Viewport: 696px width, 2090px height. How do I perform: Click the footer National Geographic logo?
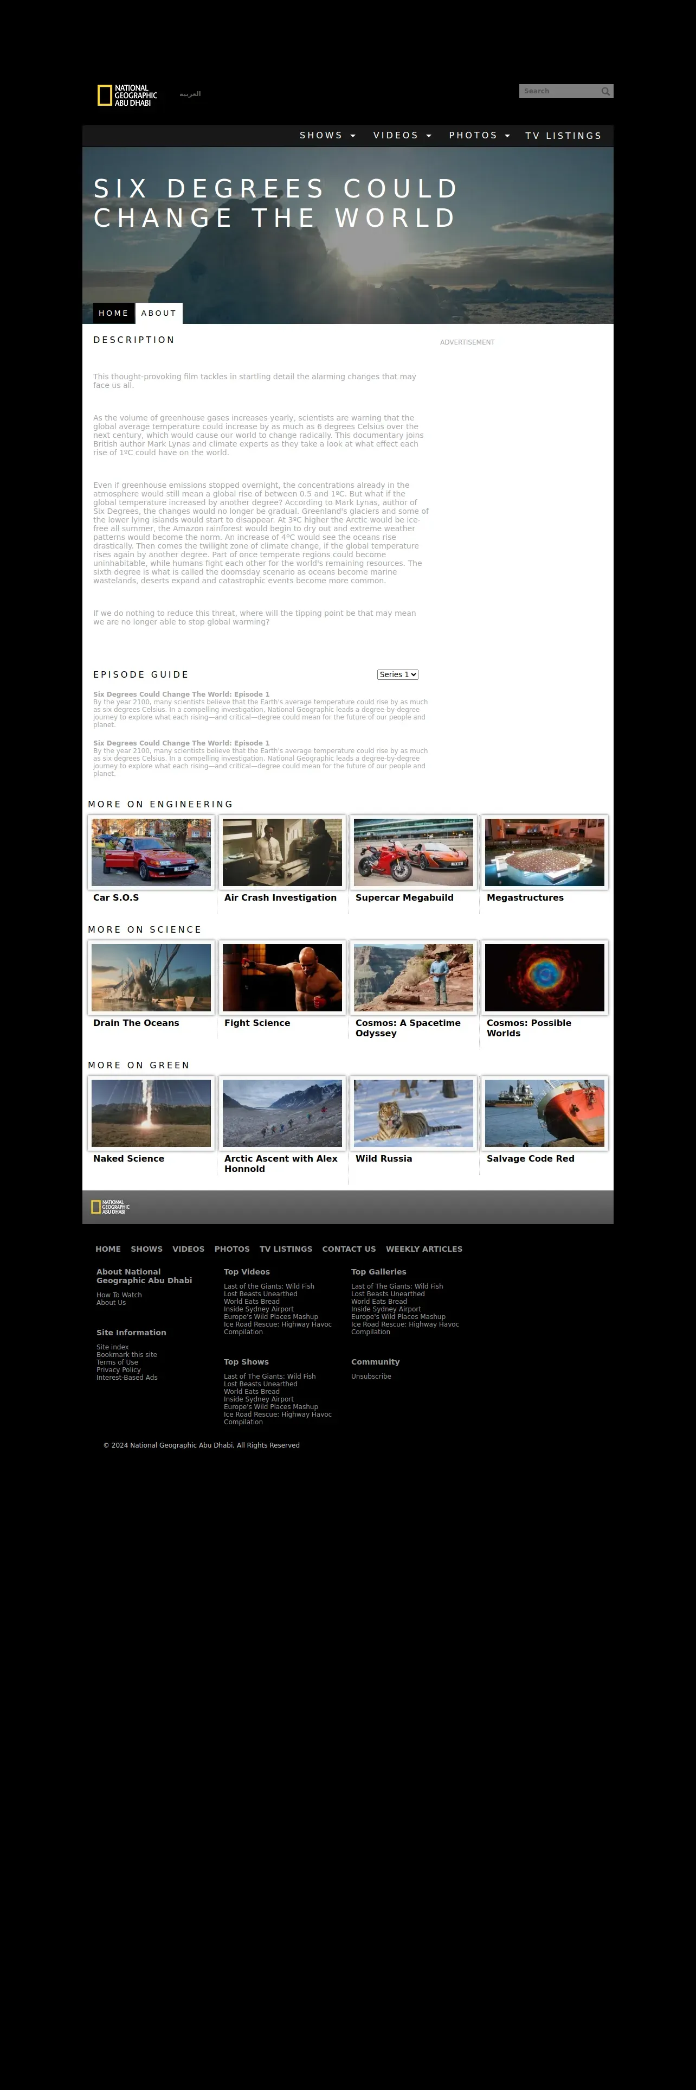(110, 1207)
